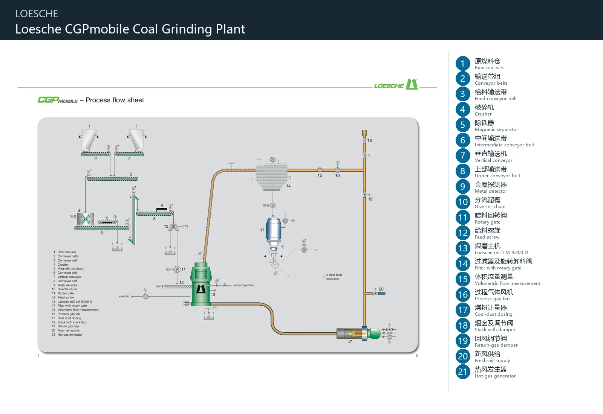
Task: Click the 'LOESCHE' text in the header
Action: [37, 14]
